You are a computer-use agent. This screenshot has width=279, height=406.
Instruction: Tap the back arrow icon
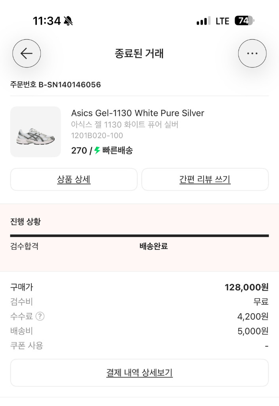coord(27,53)
